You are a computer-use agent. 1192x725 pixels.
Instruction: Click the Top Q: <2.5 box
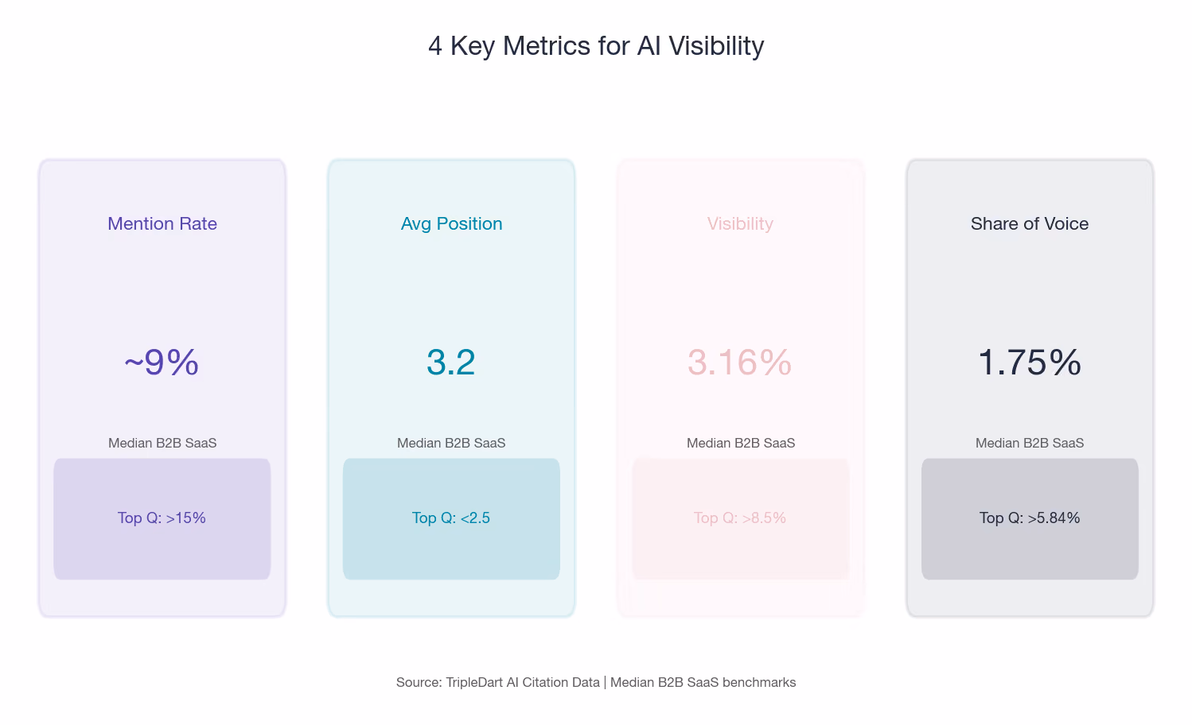[451, 518]
